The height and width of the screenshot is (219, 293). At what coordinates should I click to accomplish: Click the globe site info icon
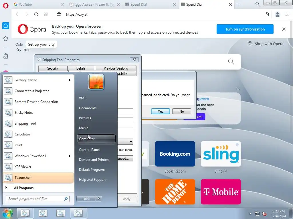tap(59, 14)
